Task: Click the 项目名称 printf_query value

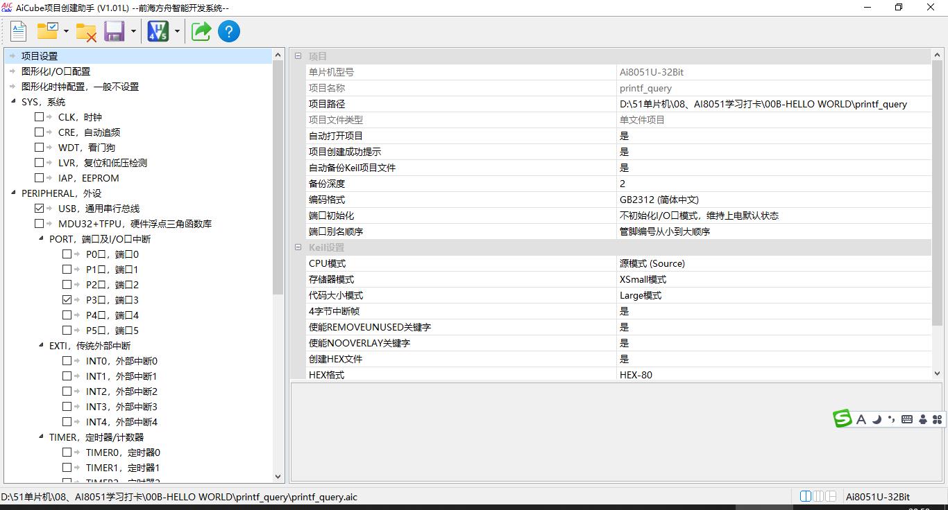Action: coord(645,88)
